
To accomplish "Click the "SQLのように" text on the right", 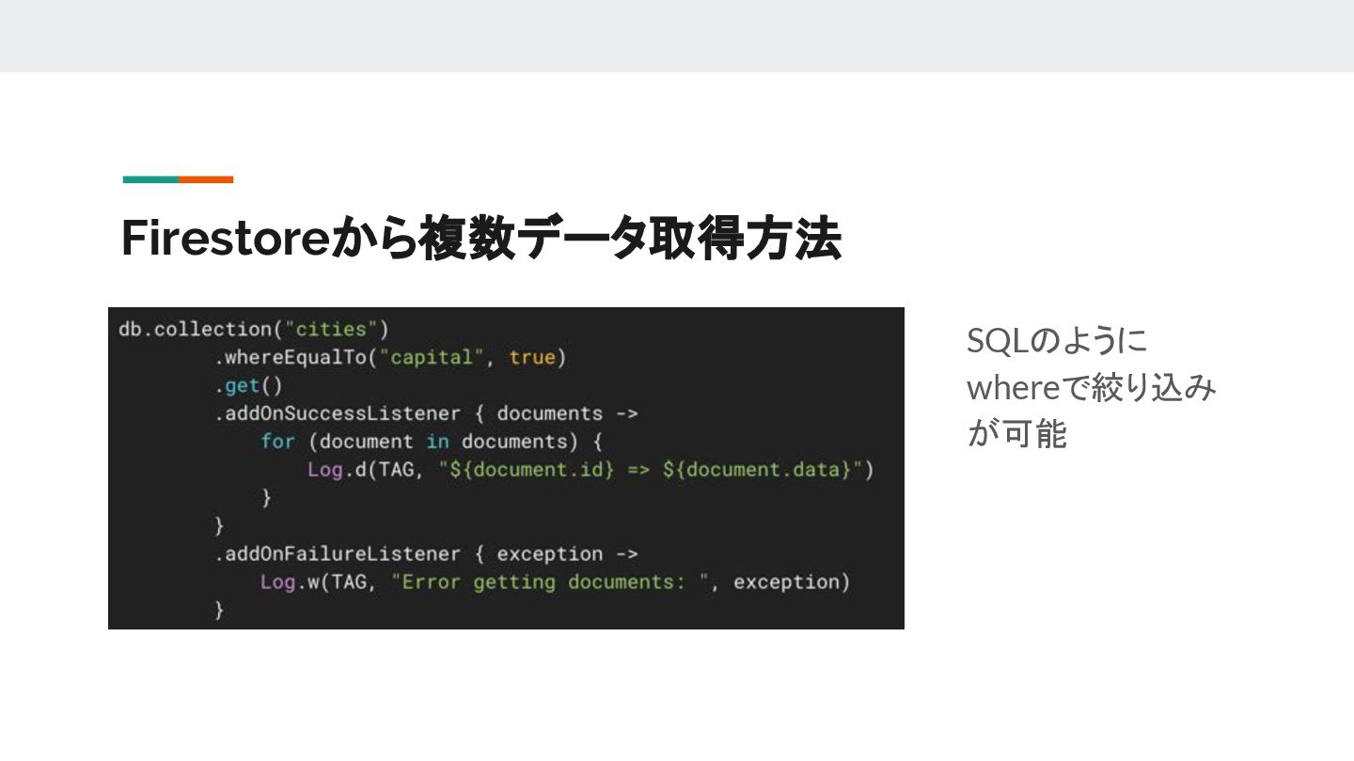I will (1057, 340).
